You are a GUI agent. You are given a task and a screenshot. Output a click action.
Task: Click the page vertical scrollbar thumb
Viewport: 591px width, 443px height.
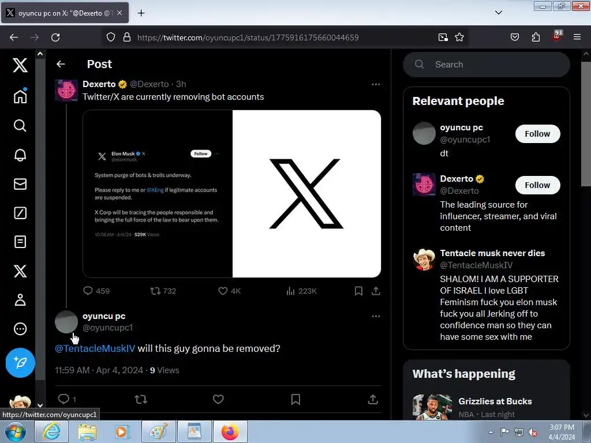tap(586, 123)
